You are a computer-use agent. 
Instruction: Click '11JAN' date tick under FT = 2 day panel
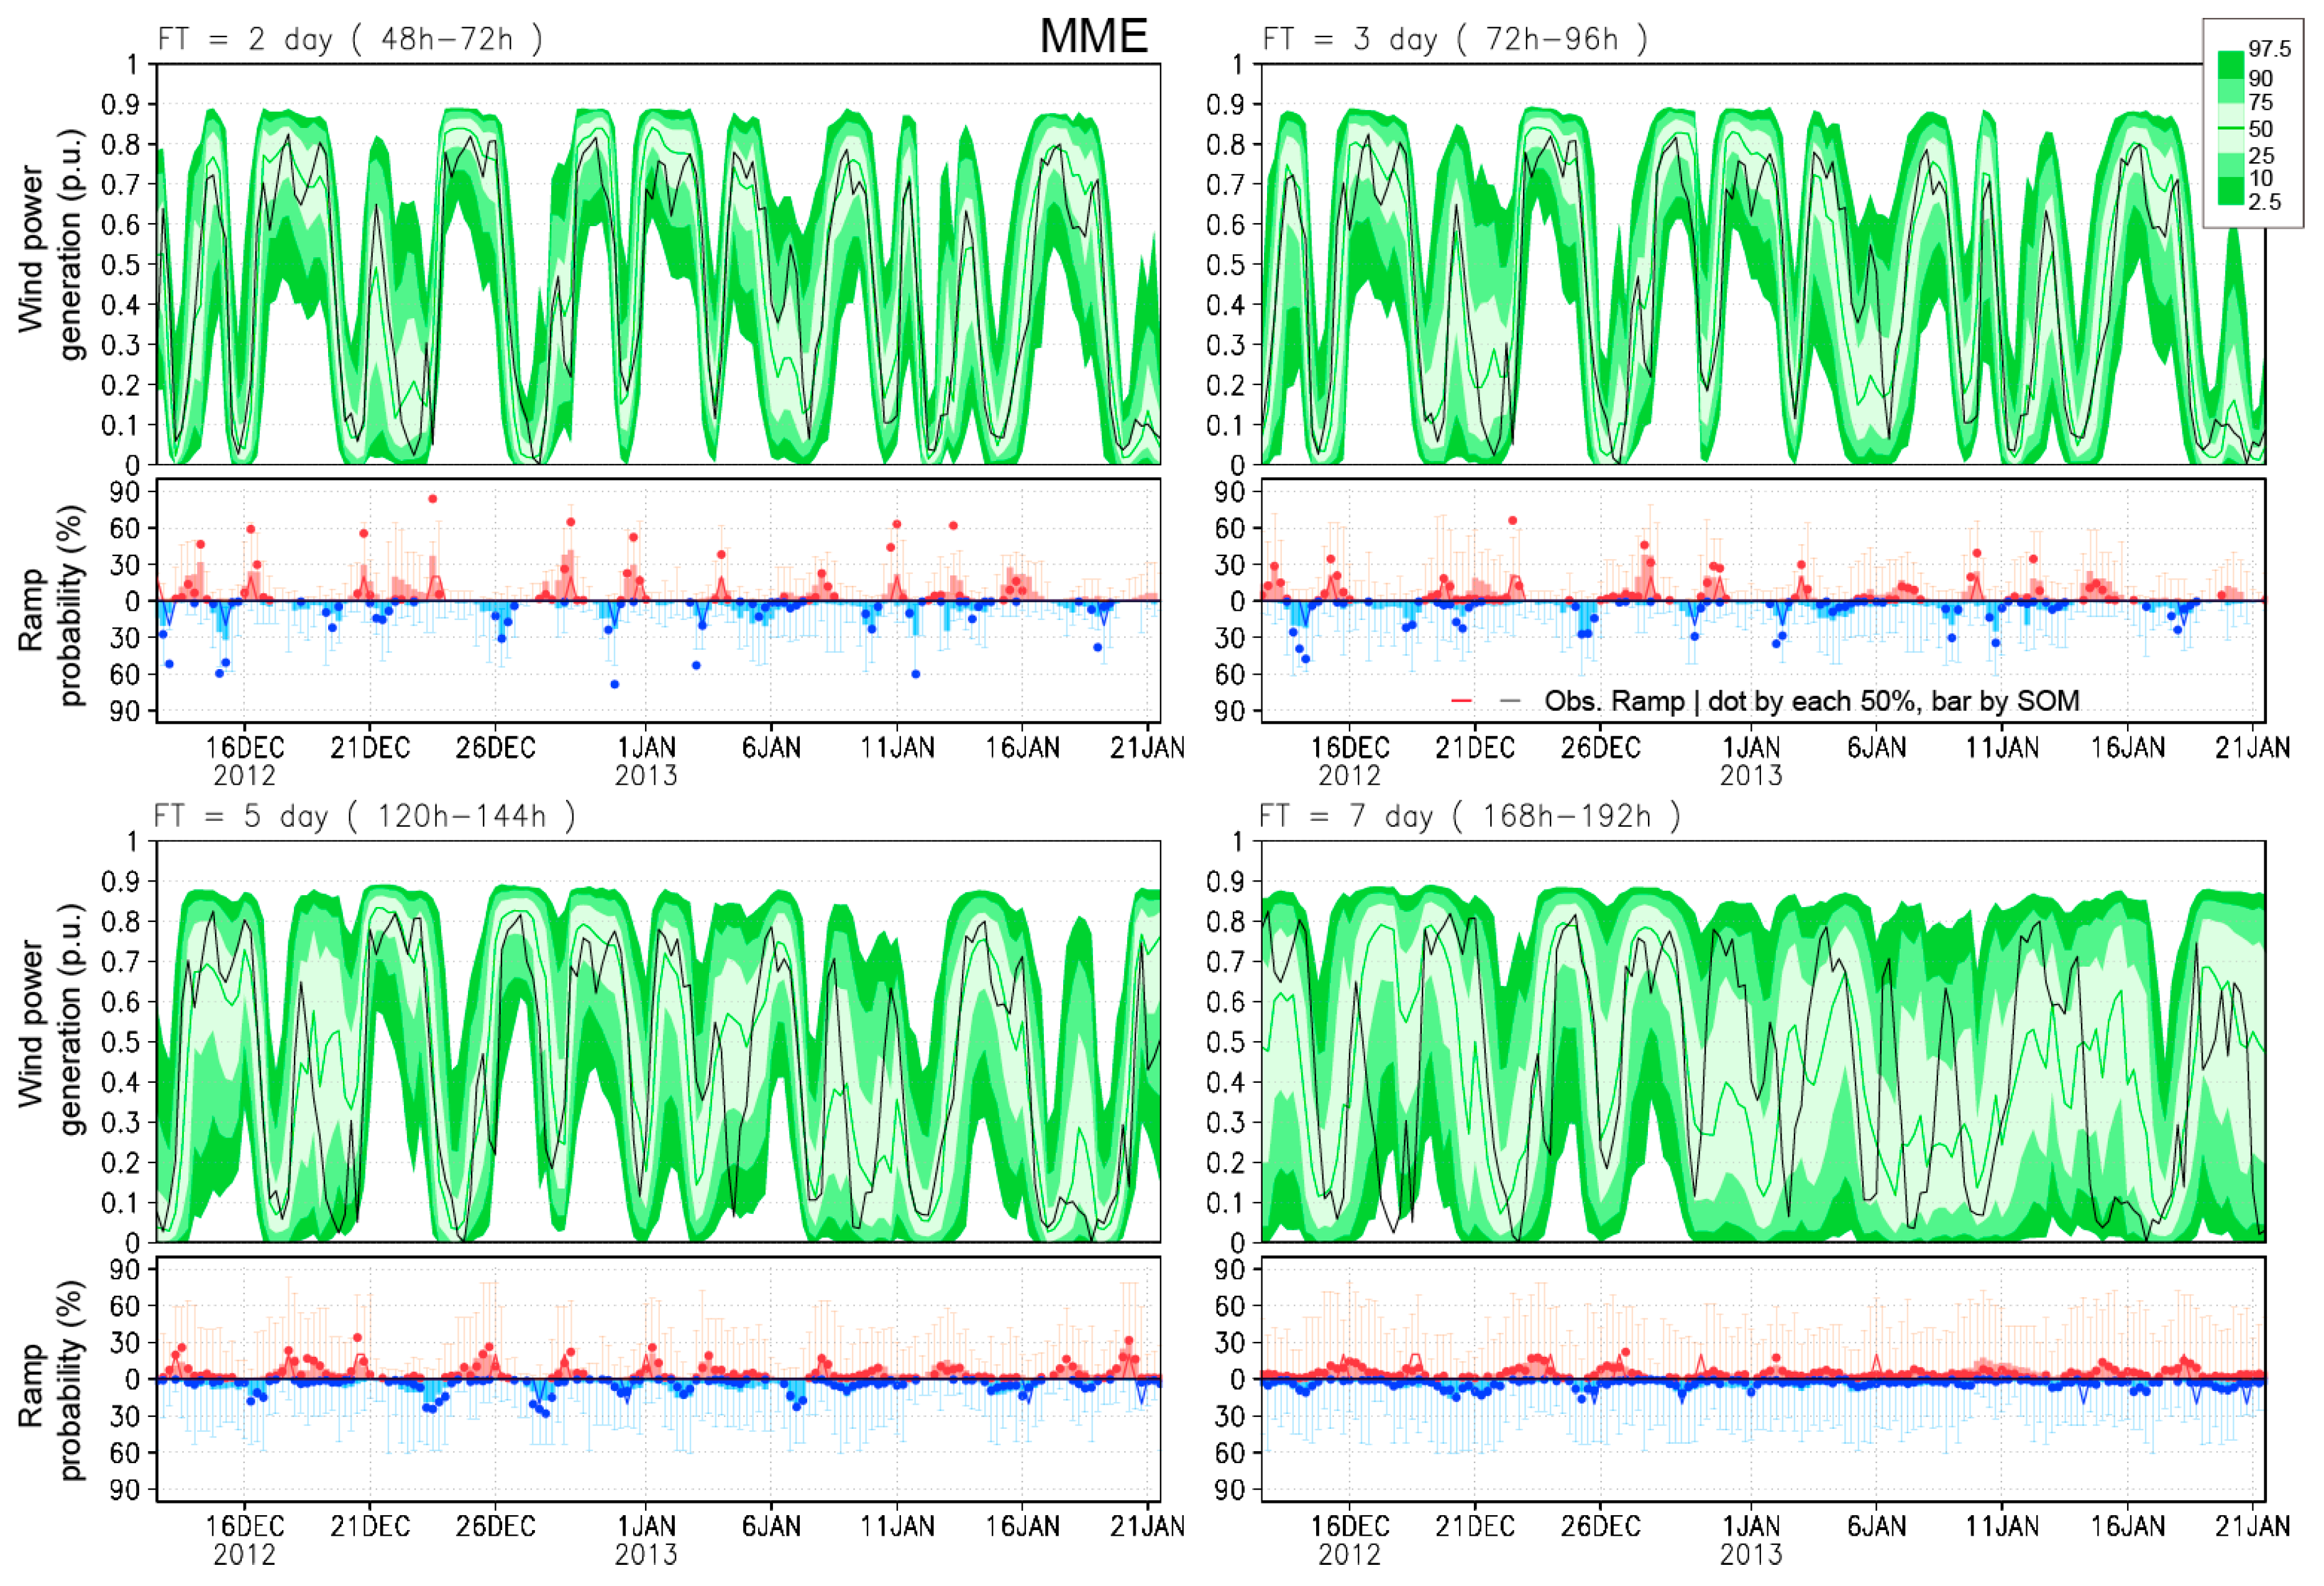(x=897, y=748)
